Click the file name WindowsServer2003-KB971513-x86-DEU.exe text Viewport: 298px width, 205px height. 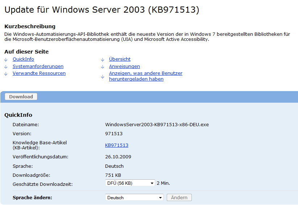157,125
